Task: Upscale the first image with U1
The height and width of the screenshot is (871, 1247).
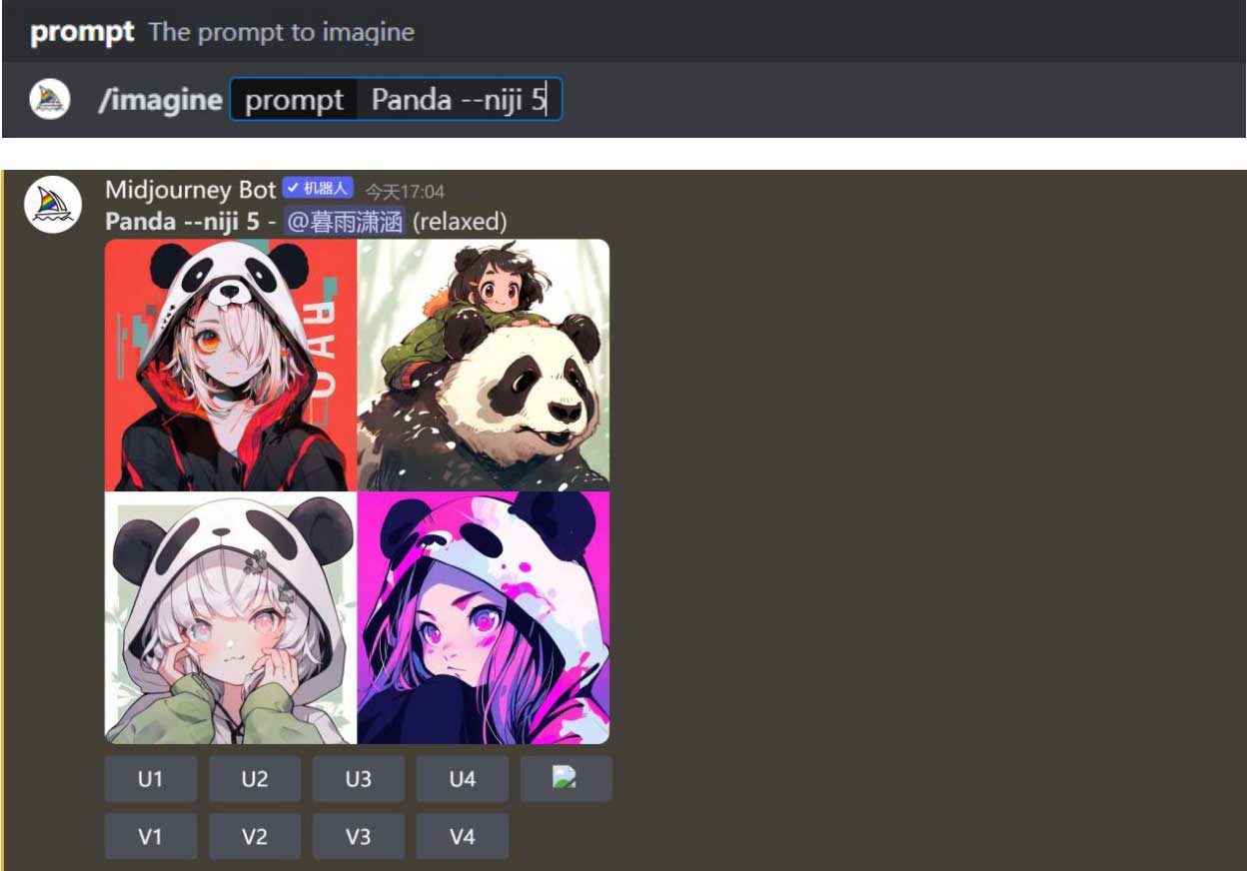Action: tap(151, 778)
